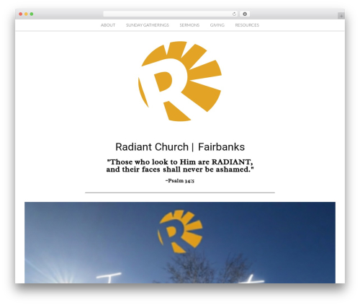
Task: Click the browser extension icon beside address bar
Action: coord(245,14)
